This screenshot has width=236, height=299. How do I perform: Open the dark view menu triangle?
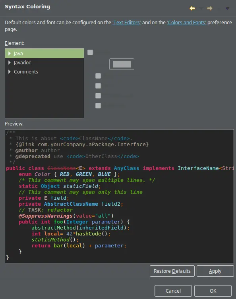(227, 8)
